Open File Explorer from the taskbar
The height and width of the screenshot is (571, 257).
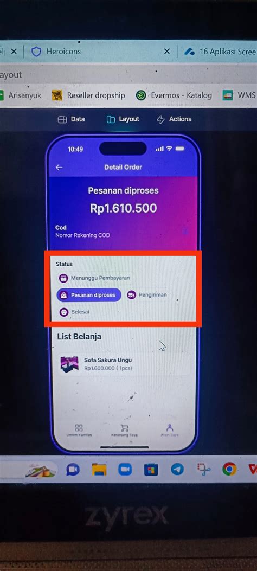[x=99, y=470]
